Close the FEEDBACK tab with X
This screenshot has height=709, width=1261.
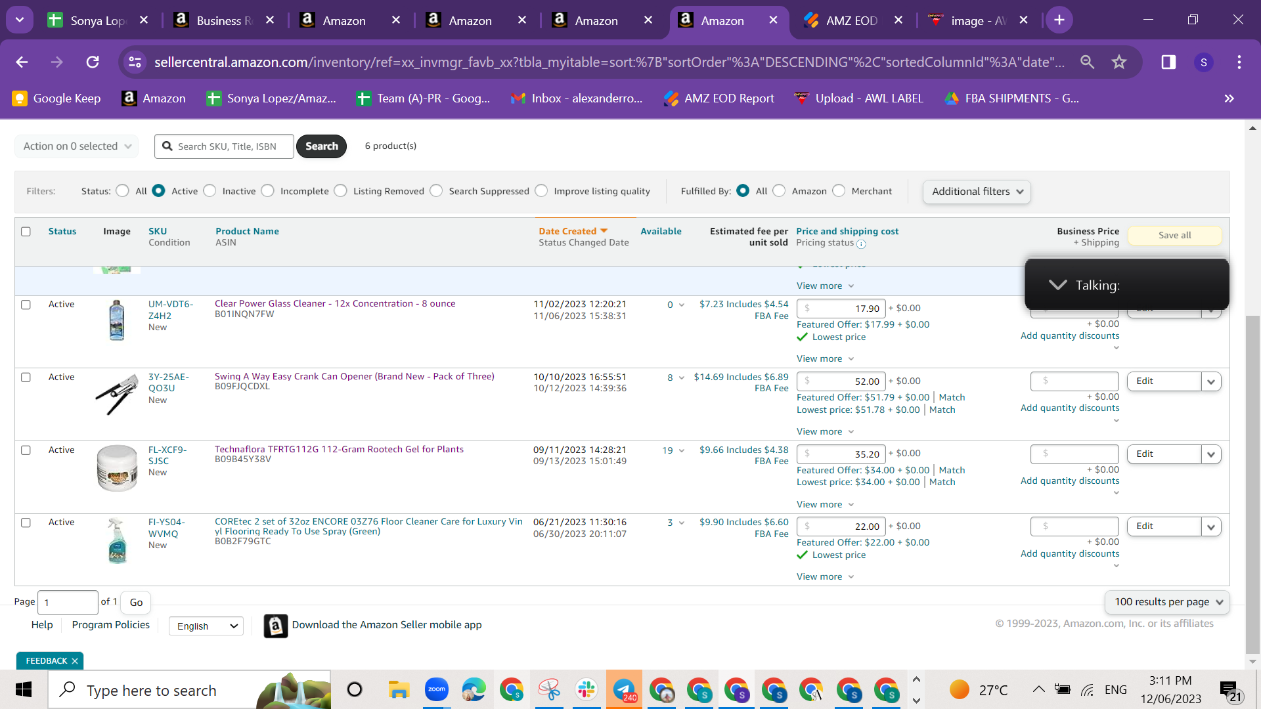point(75,661)
